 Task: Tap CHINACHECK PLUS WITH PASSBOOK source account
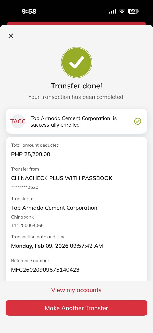point(62,178)
